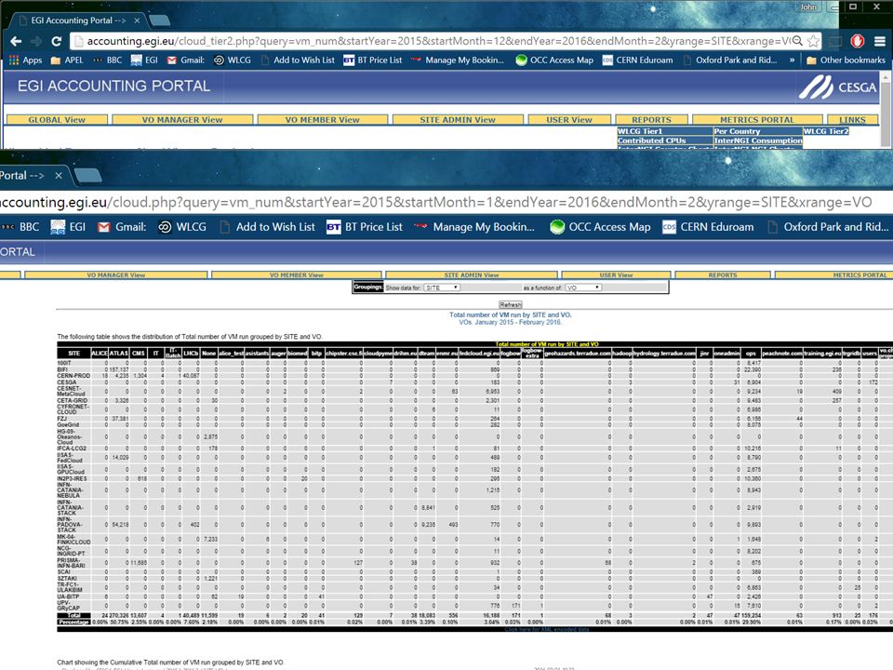
Task: Open VO MANAGER View in lower window
Action: click(116, 275)
